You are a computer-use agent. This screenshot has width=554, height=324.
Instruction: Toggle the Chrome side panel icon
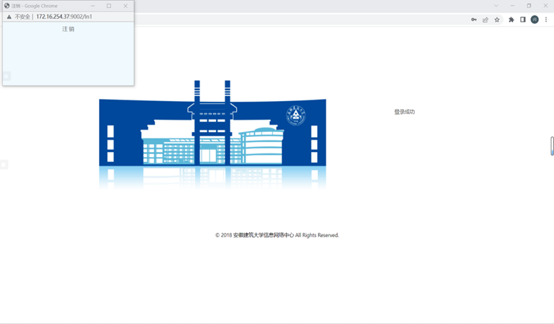pyautogui.click(x=523, y=20)
